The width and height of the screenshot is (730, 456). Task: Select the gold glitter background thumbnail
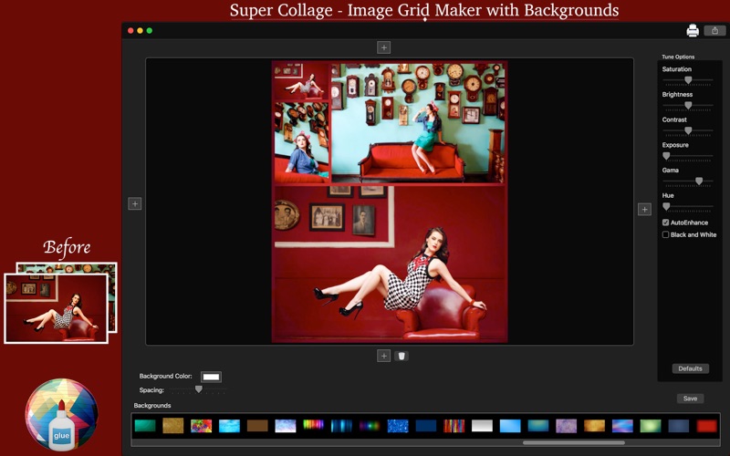coord(173,425)
